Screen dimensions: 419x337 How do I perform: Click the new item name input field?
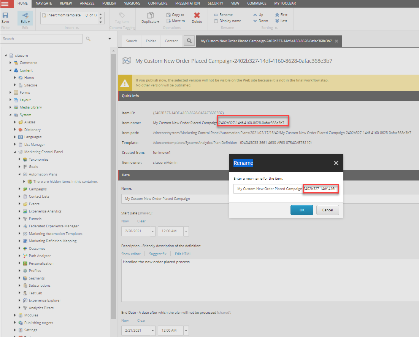[286, 189]
